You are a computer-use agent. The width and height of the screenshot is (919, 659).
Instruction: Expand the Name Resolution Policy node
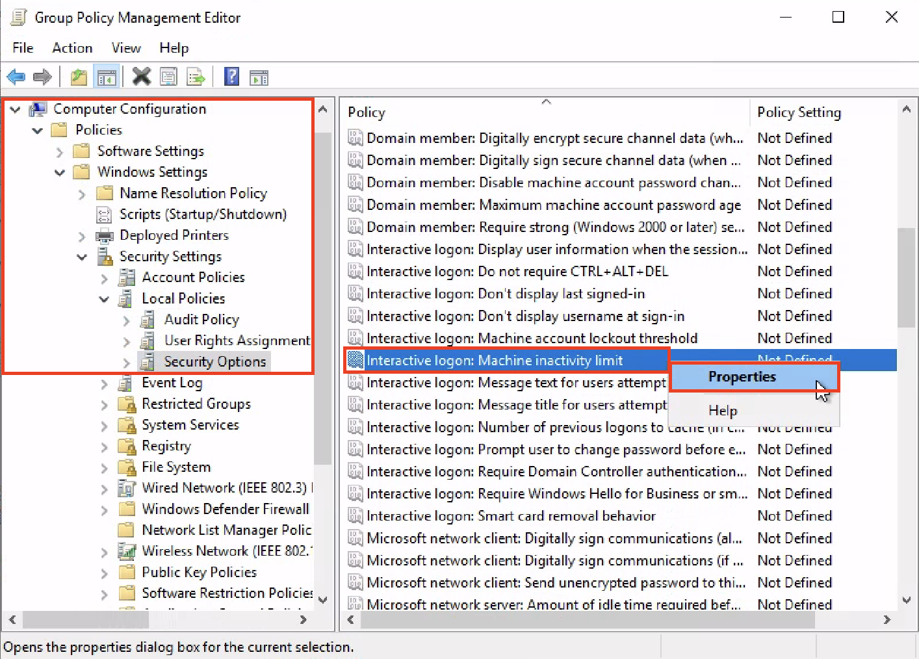pyautogui.click(x=82, y=194)
